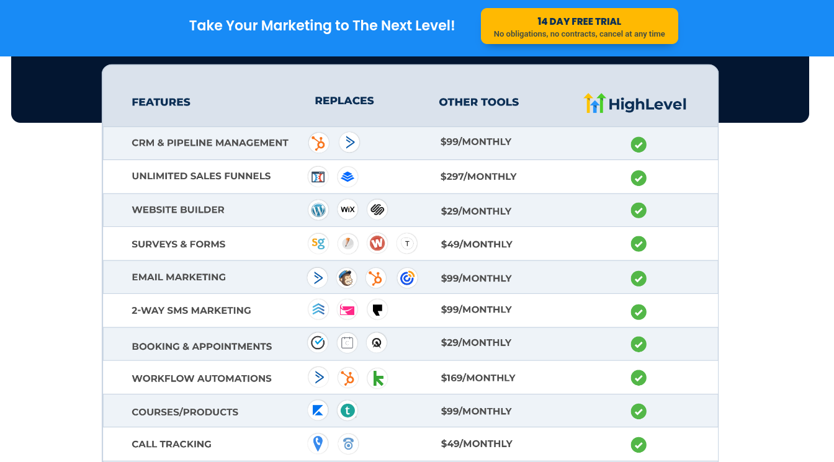Click the $169/MONTHLY price cell
Image resolution: width=834 pixels, height=462 pixels.
(478, 378)
